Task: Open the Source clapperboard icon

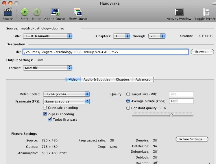Action: [x=8, y=12]
